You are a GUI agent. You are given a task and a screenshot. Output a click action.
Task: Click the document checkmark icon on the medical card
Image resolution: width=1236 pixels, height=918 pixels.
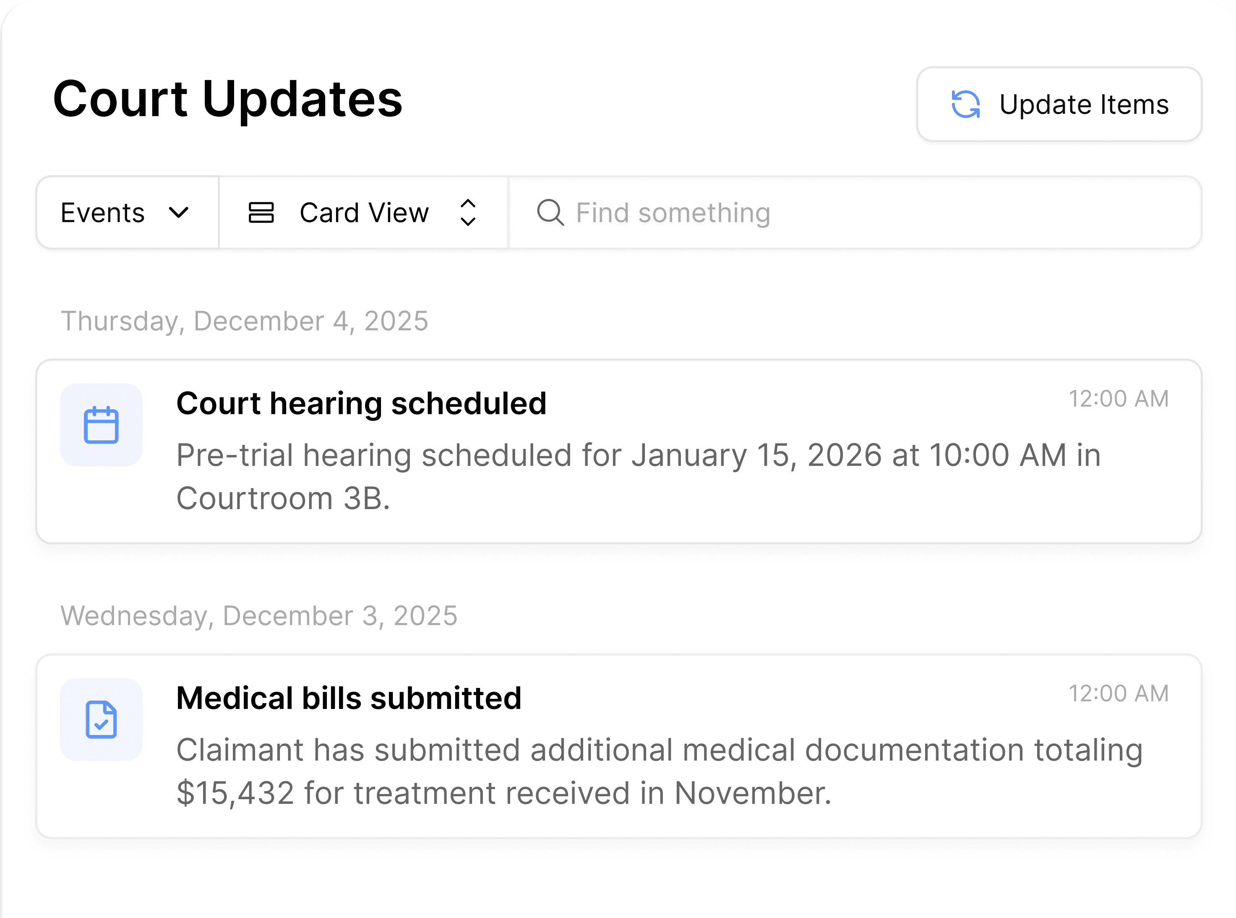tap(101, 719)
